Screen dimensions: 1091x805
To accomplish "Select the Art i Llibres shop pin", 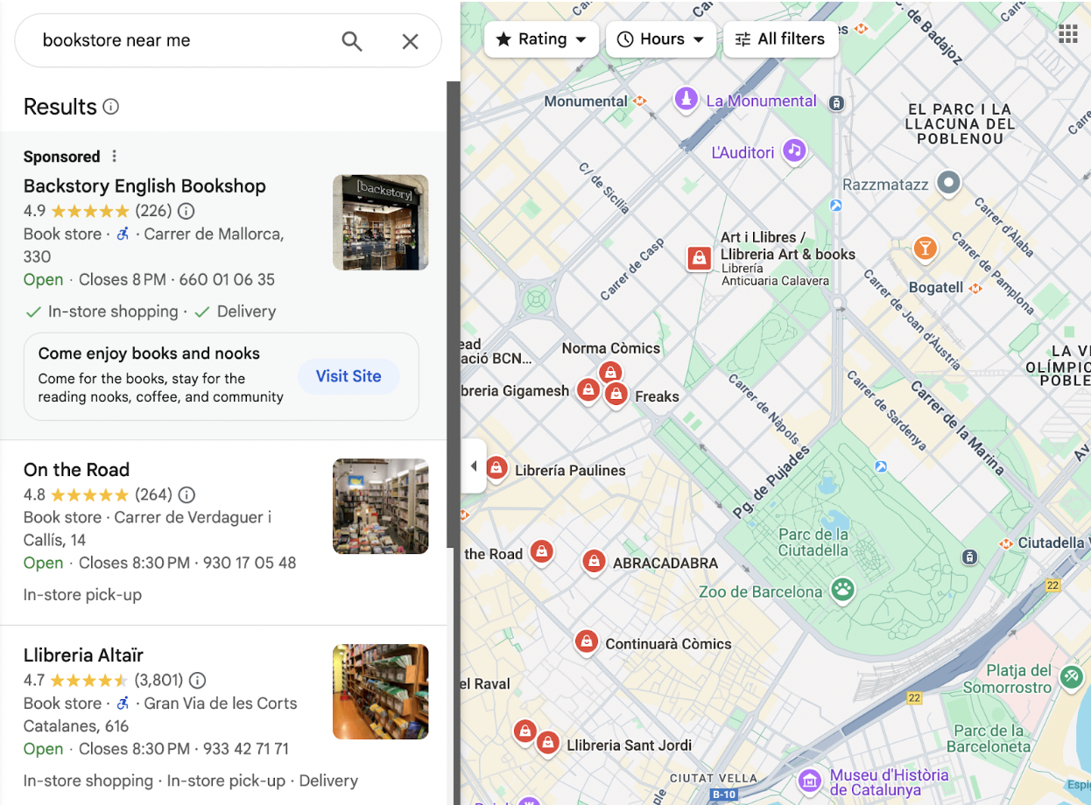I will click(699, 257).
